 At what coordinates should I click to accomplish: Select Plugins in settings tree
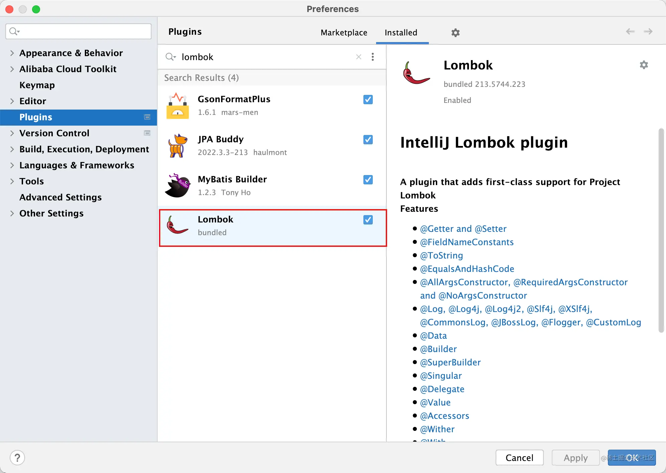click(78, 117)
